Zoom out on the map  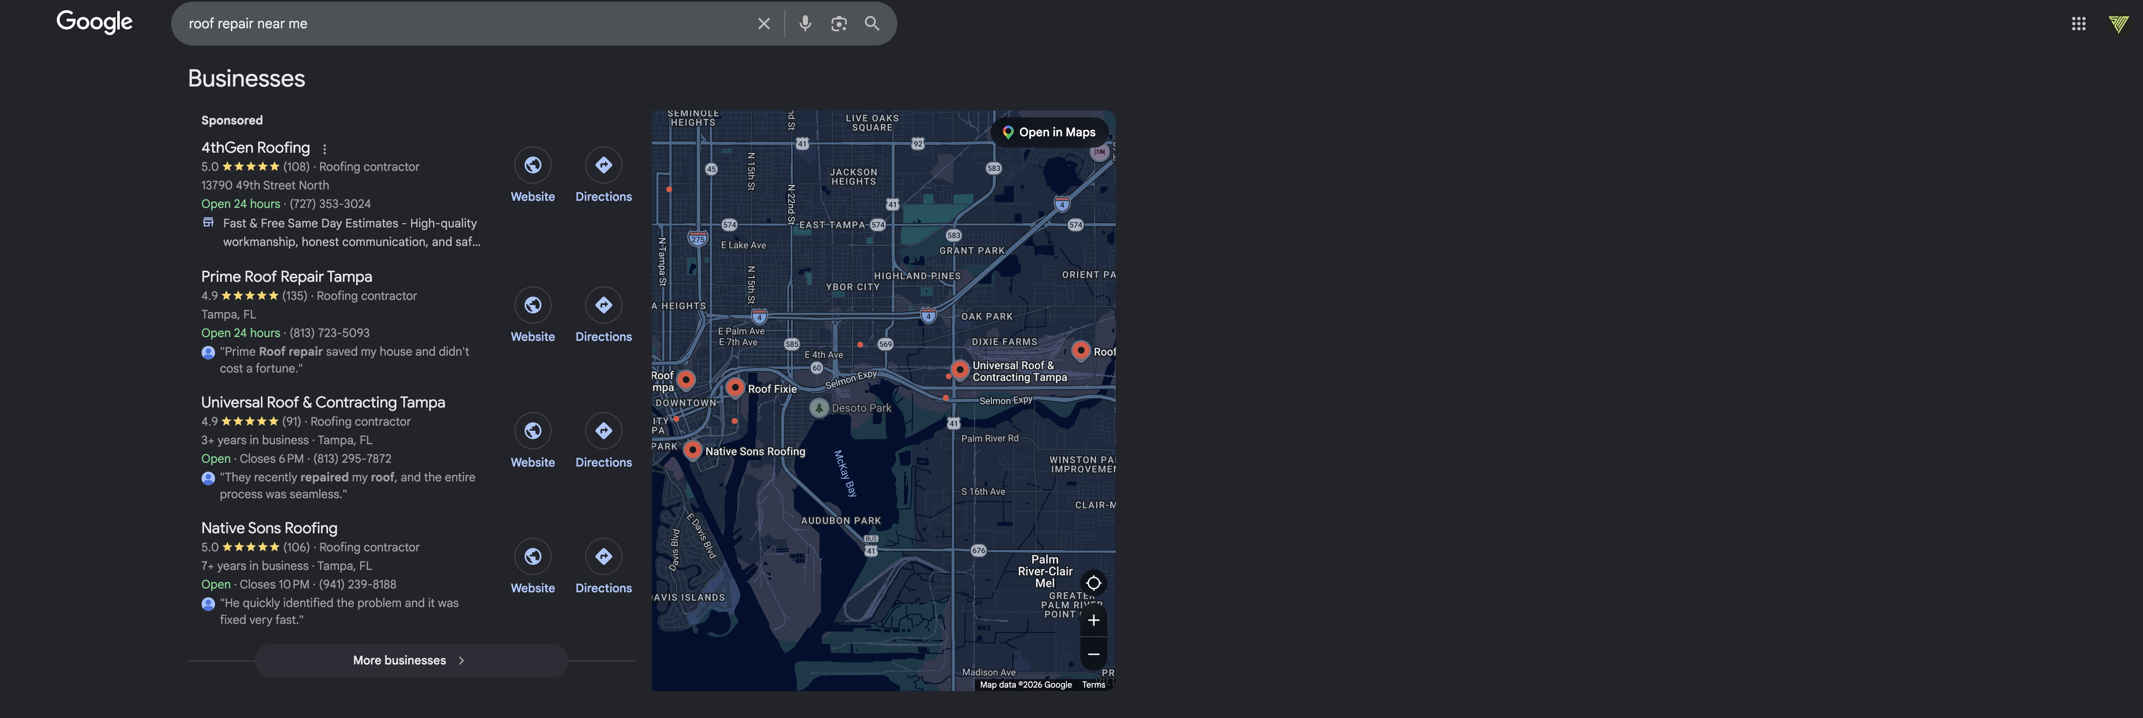tap(1093, 654)
